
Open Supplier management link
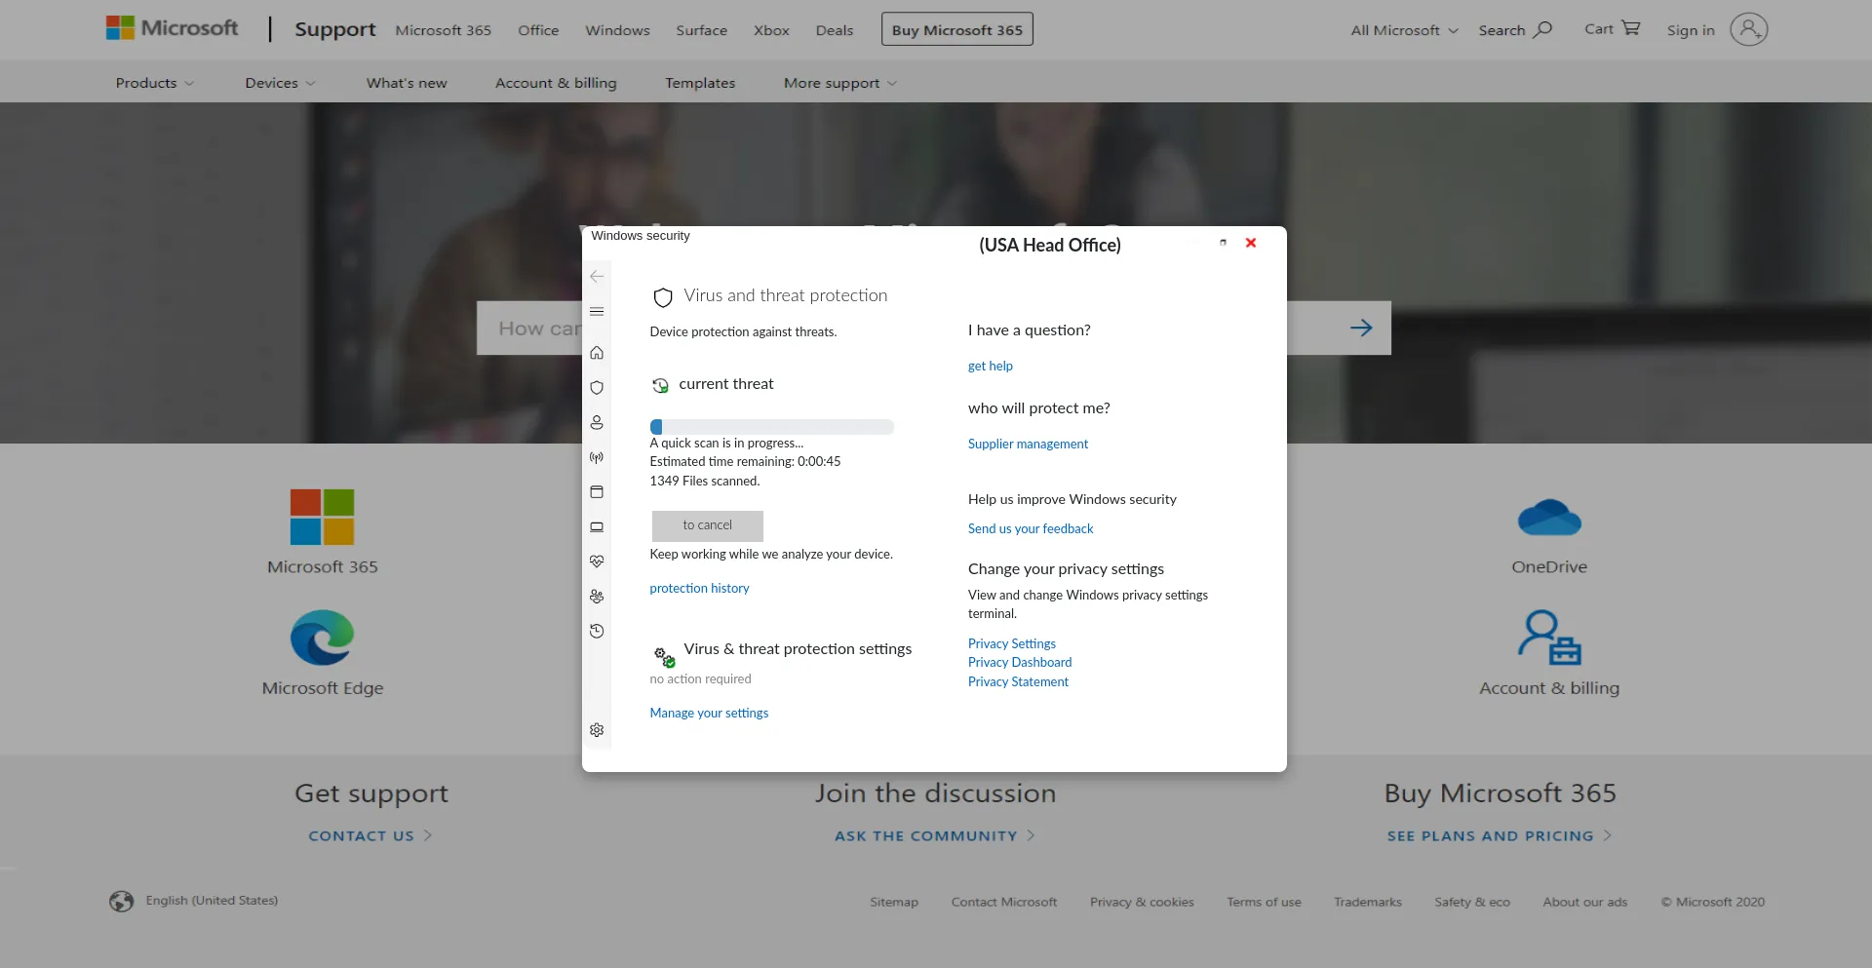pyautogui.click(x=1028, y=445)
